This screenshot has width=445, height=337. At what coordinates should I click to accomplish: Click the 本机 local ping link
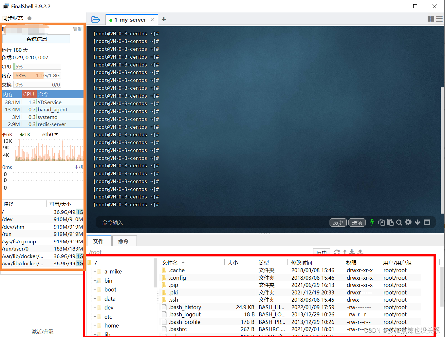(79, 167)
